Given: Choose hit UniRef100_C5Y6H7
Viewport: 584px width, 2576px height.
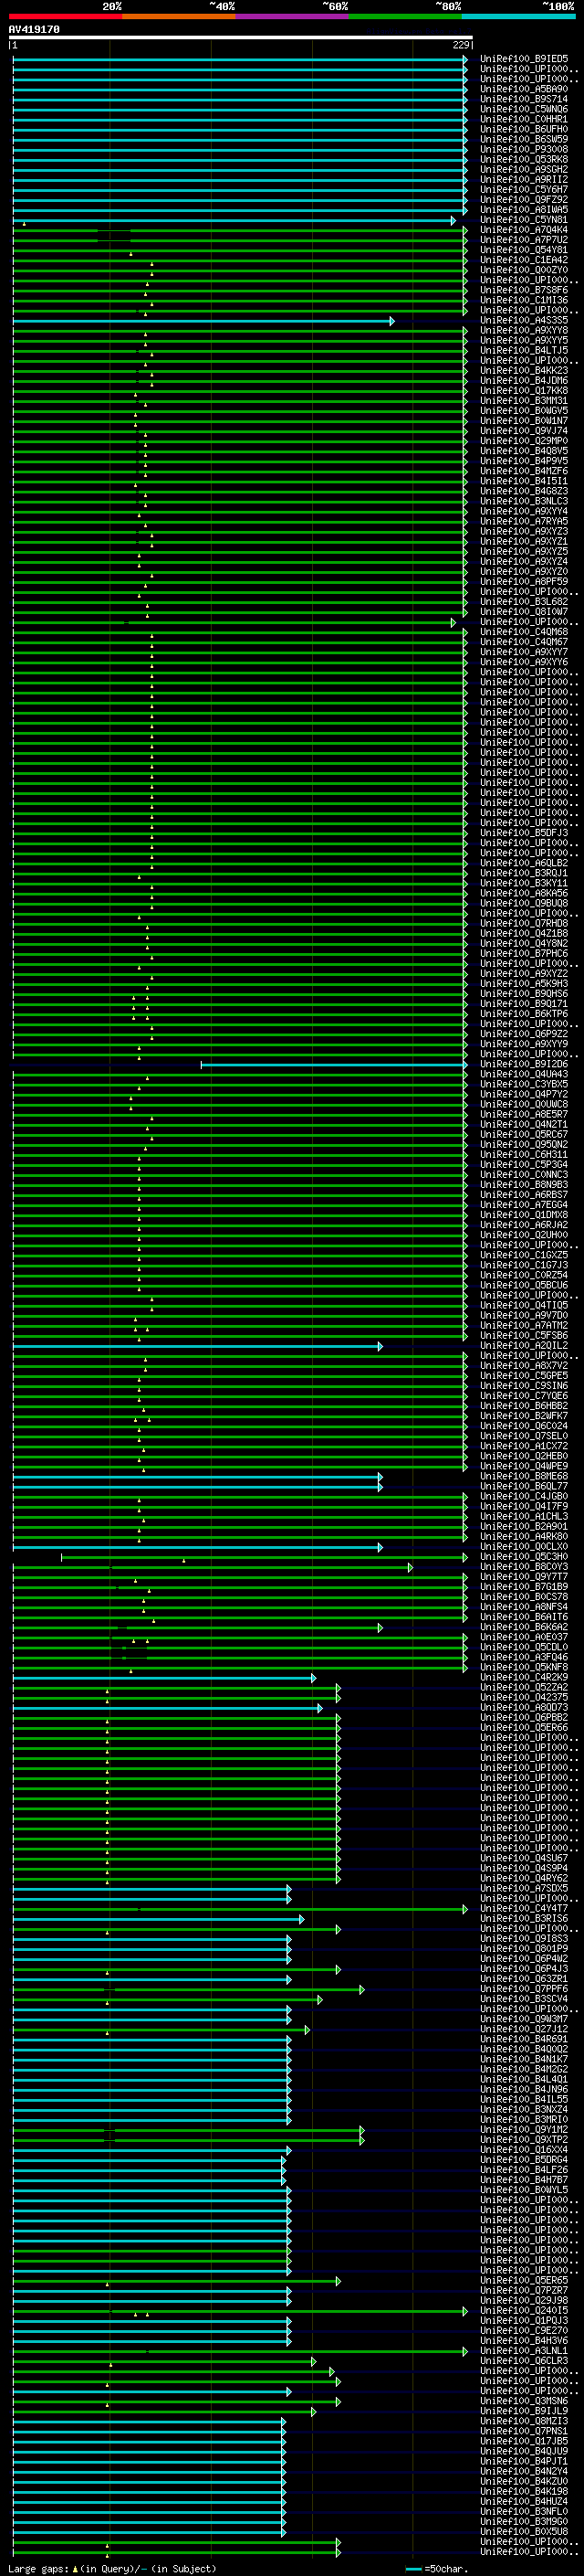Looking at the screenshot, I should coord(524,189).
